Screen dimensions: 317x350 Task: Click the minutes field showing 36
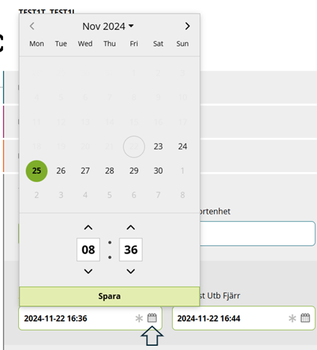131,249
